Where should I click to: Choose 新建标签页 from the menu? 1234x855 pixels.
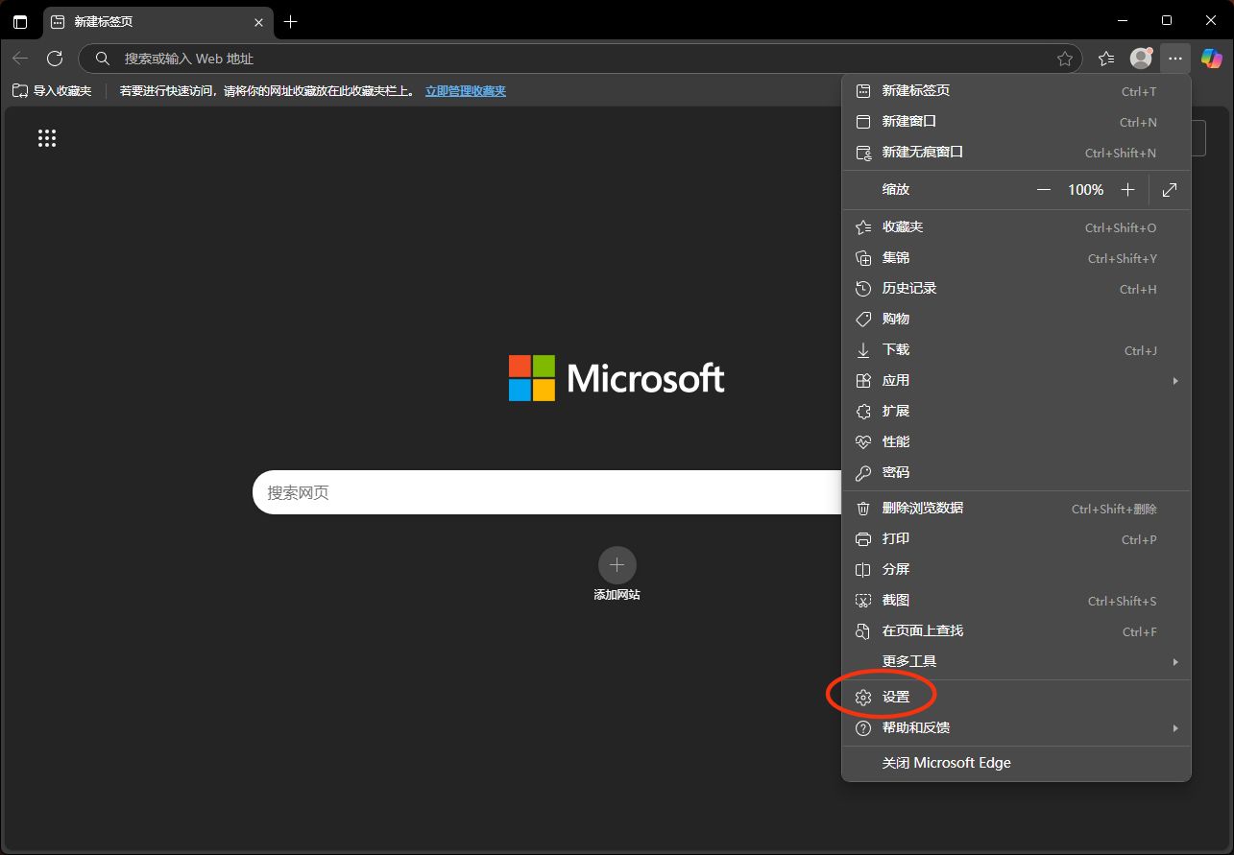[1016, 91]
